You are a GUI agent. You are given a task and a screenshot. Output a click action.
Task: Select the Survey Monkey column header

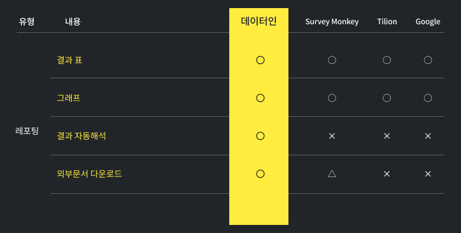[332, 22]
